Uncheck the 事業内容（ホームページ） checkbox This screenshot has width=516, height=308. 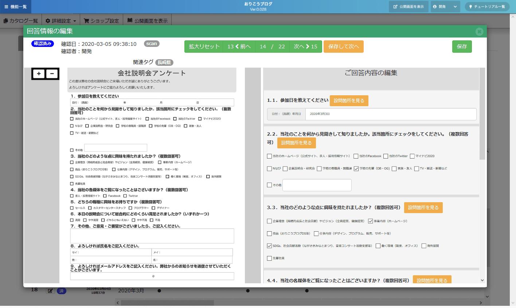pos(370,221)
